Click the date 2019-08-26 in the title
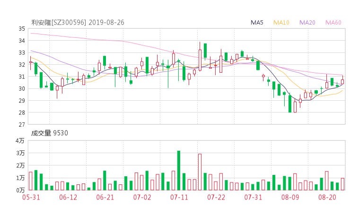Viewport: 350px width, 208px height. (106, 23)
